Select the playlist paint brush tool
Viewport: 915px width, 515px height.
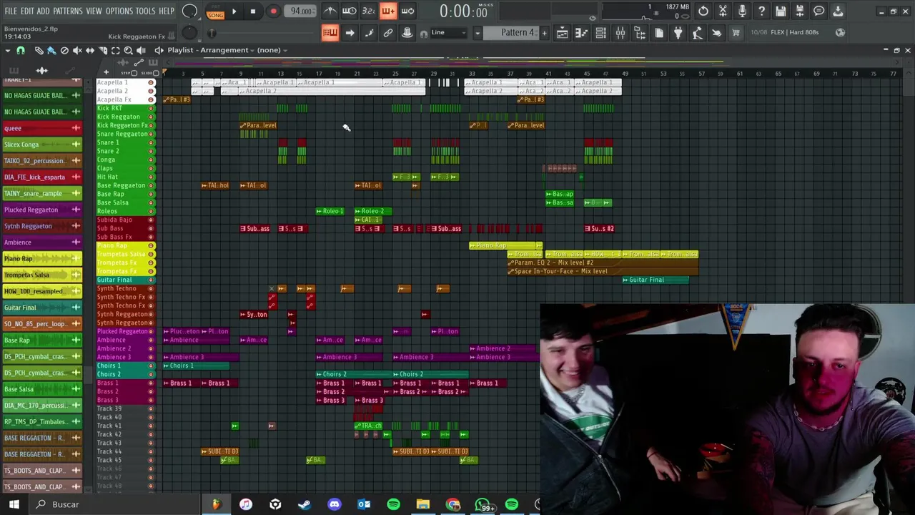[51, 50]
